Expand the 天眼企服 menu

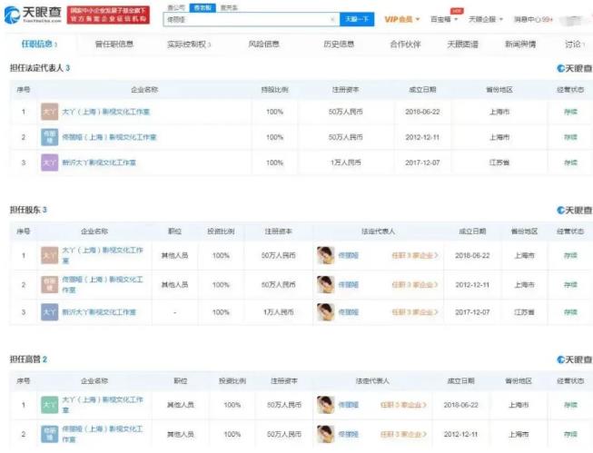tap(486, 19)
